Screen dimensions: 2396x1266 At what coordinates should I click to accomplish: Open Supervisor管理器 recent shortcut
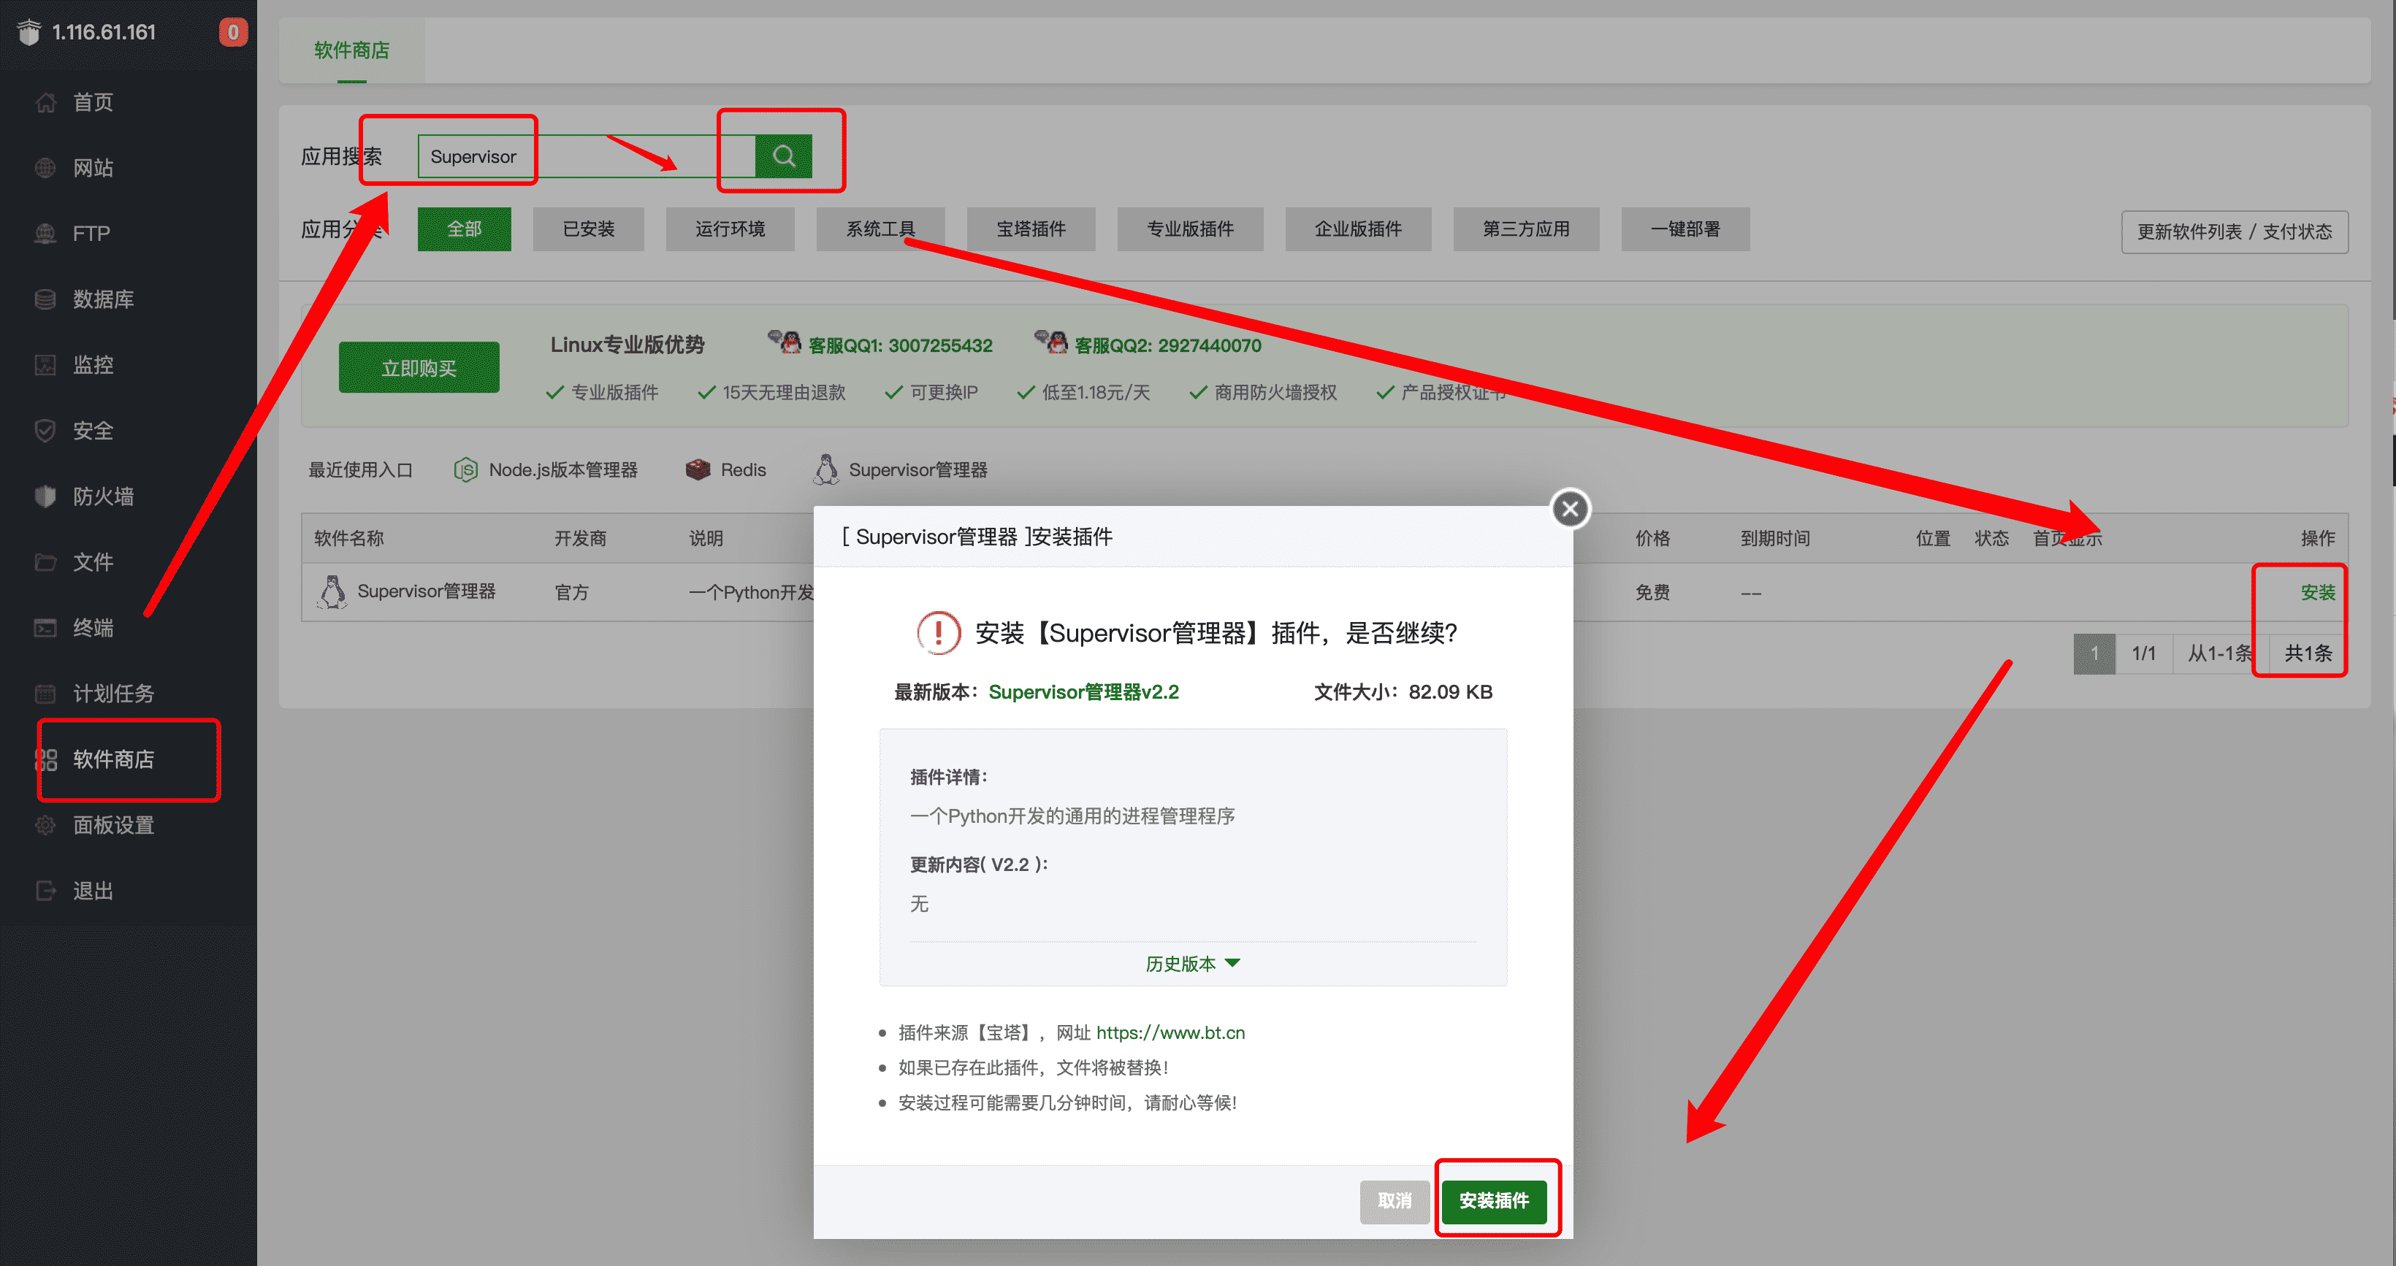[x=901, y=470]
